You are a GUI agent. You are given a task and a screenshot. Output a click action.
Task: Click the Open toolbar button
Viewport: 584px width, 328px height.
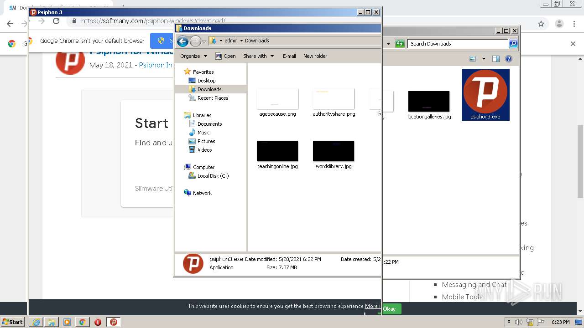coord(225,56)
